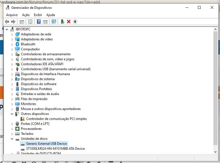Expand Dispositivos do software
Screen dimensions: 220x163
pyautogui.click(x=12, y=84)
